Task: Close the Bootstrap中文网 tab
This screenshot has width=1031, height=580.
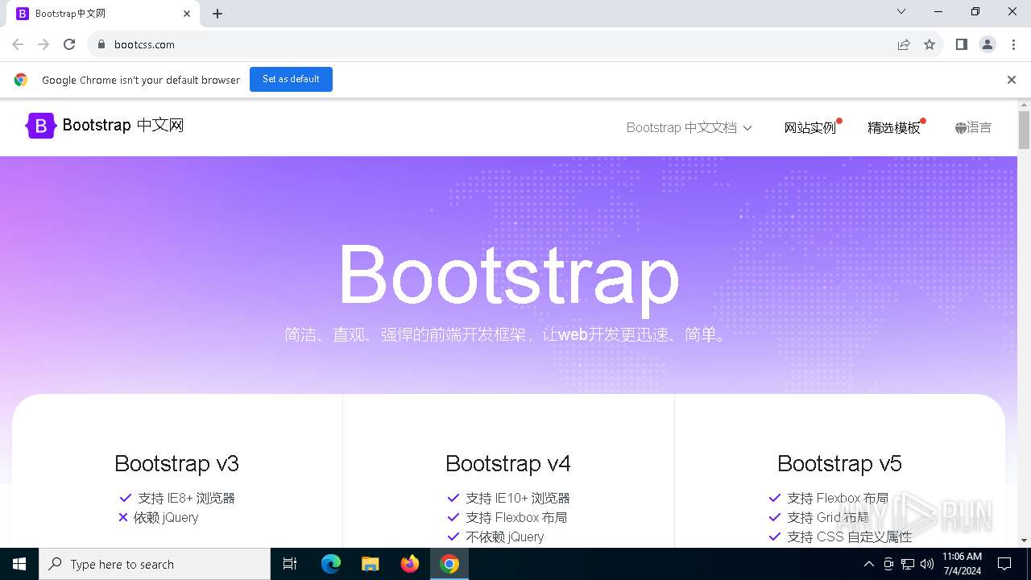Action: 187,14
